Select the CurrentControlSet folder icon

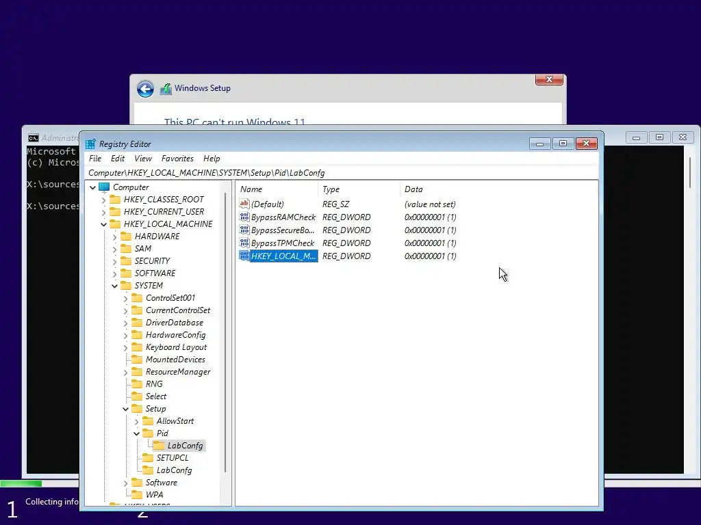point(137,310)
